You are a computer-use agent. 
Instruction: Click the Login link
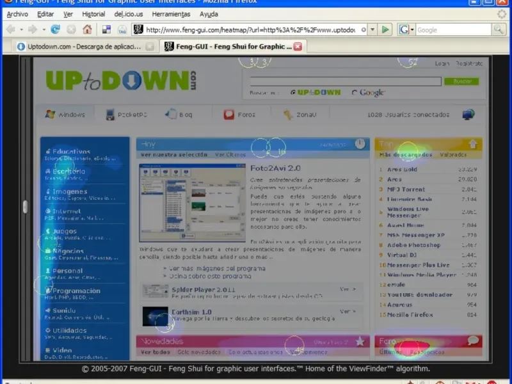[x=442, y=63]
